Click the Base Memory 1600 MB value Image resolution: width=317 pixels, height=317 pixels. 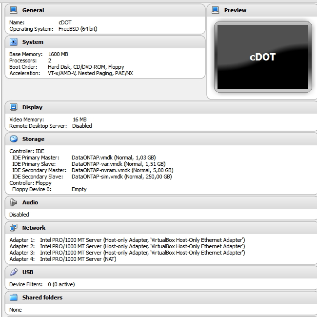click(58, 54)
